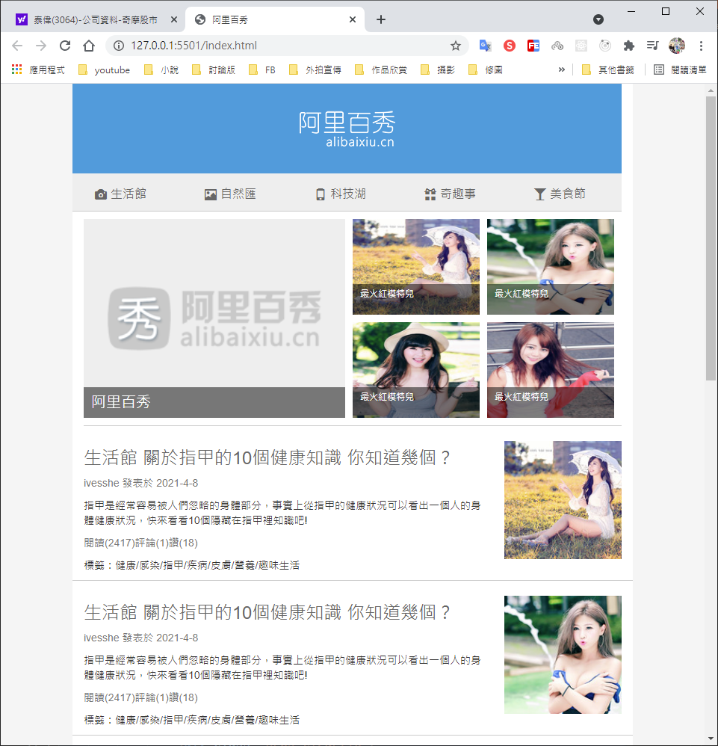Close the 泰偉(3064) Yahoo stock tab
The image size is (718, 746).
173,19
